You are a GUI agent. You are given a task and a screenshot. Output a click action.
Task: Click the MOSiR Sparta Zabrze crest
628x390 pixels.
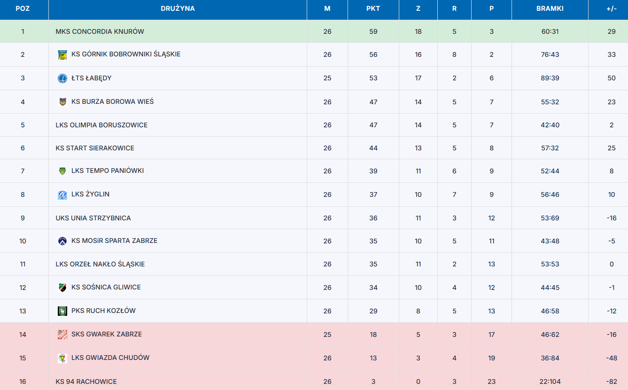point(62,241)
